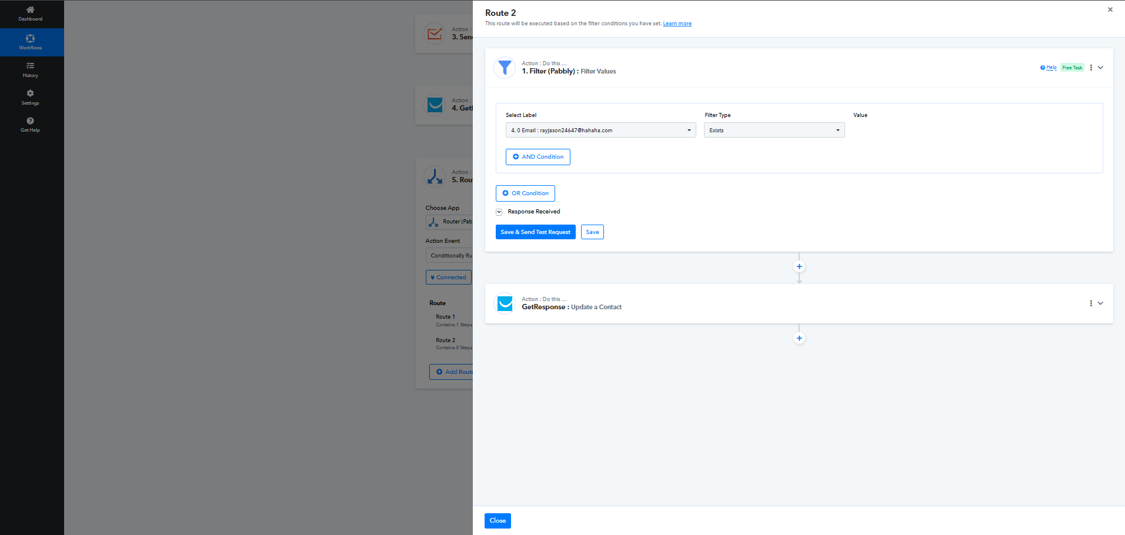
Task: Click the Filter (Pabbly) funnel icon
Action: click(x=505, y=68)
